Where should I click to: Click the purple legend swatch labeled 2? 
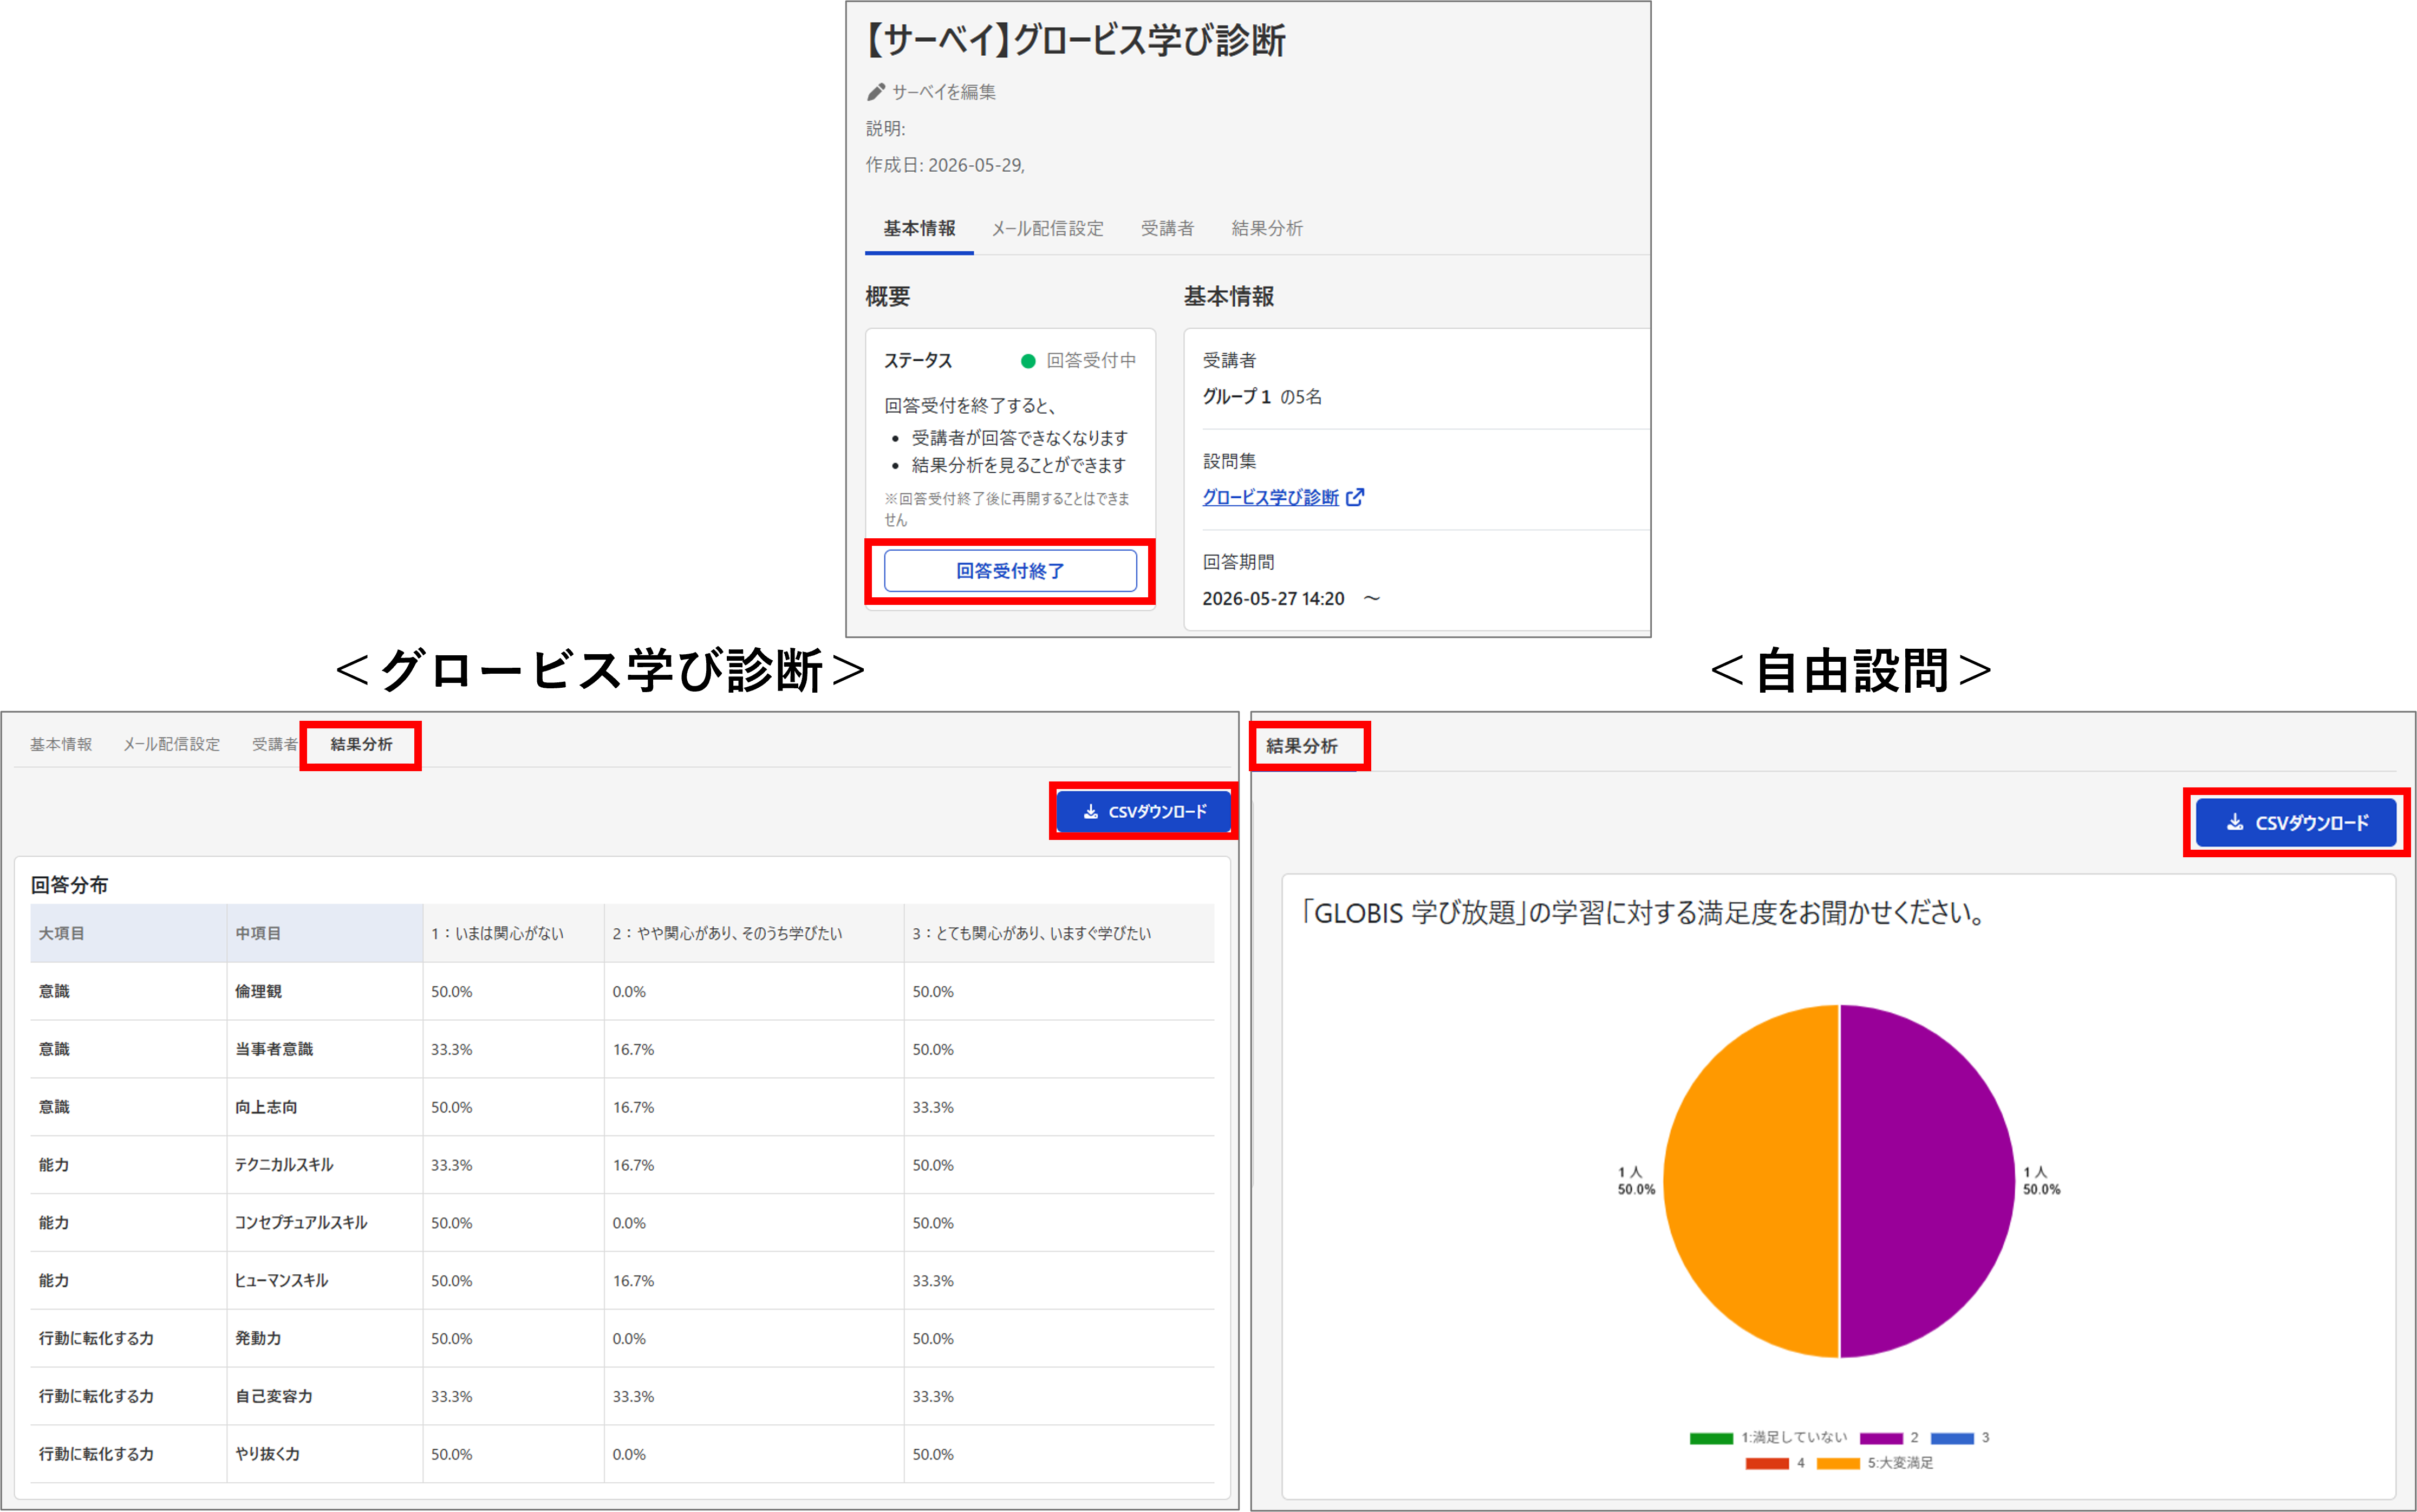pos(1881,1438)
